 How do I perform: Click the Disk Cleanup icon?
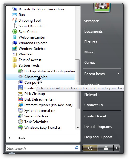(21, 94)
